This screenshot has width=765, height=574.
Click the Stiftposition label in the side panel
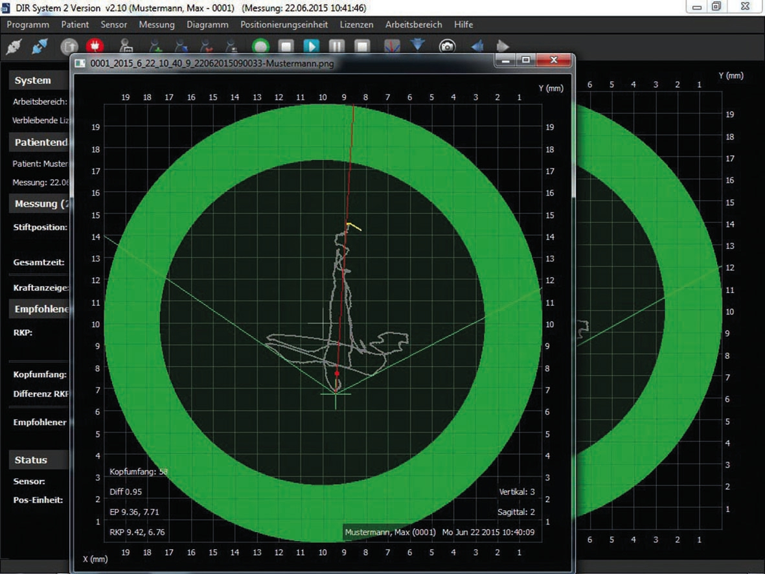(41, 227)
